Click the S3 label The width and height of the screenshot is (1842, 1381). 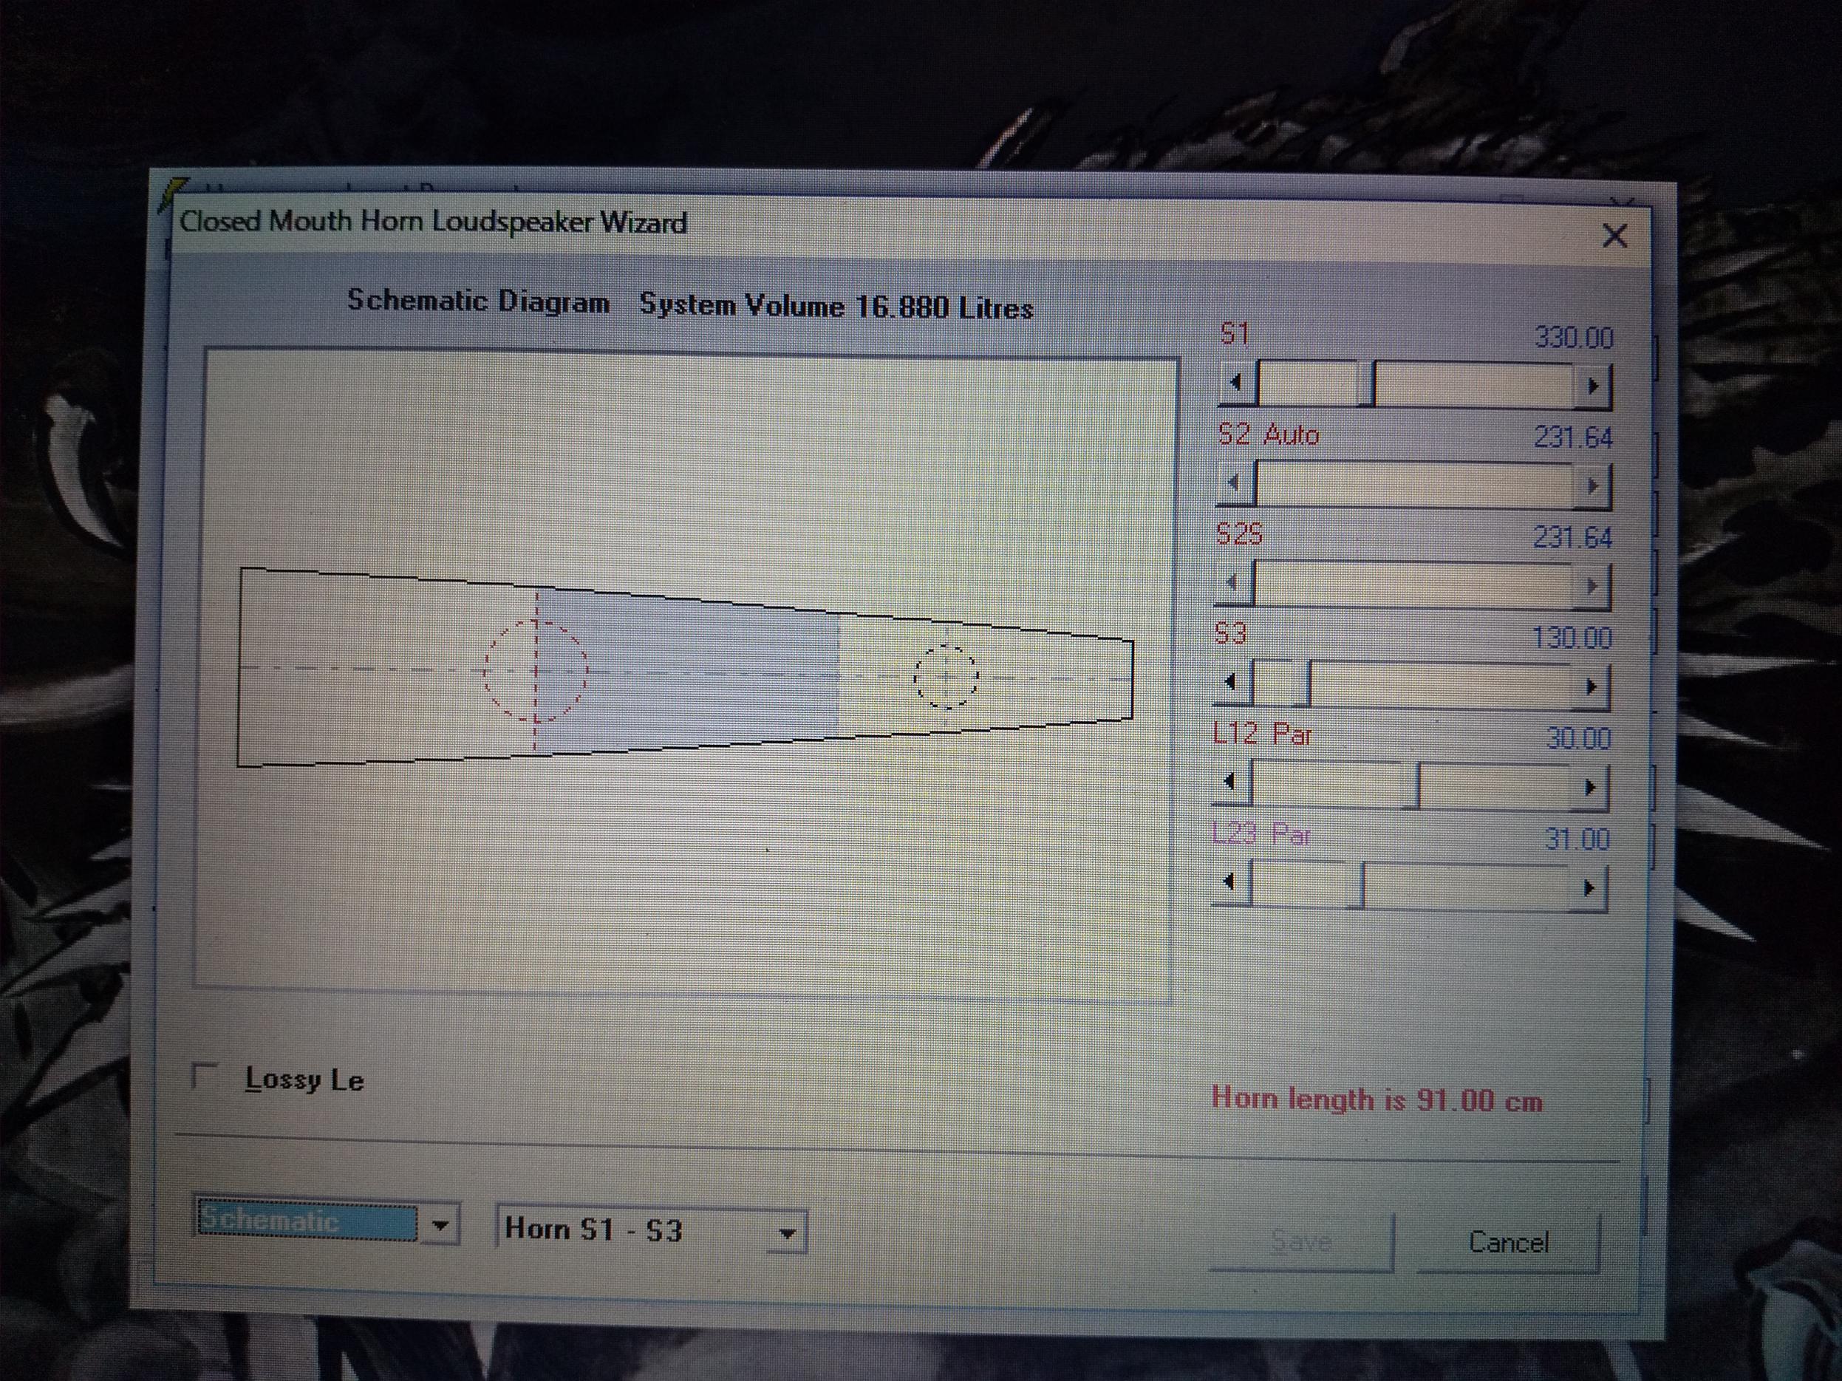(x=1230, y=634)
